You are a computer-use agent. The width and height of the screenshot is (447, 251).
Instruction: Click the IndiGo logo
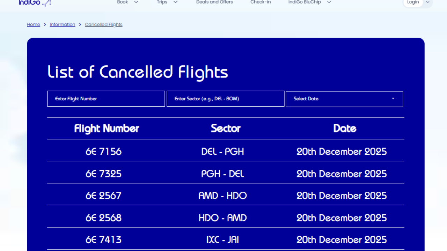[34, 3]
